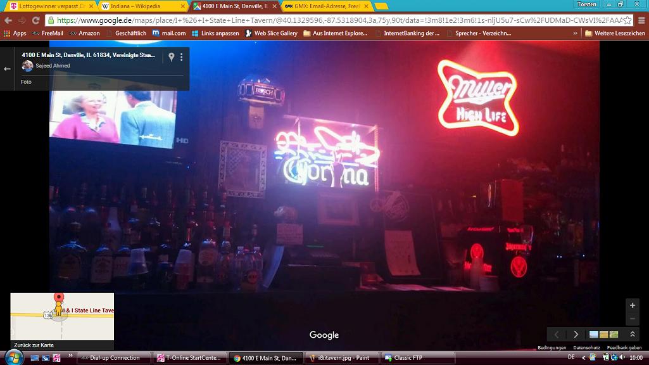Reload the page with the refresh icon
Image resolution: width=649 pixels, height=365 pixels.
(x=37, y=20)
